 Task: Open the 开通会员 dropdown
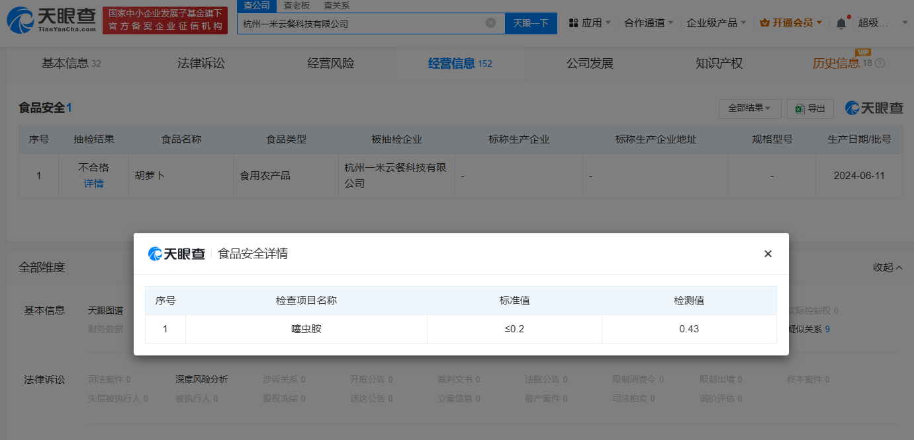pyautogui.click(x=791, y=23)
